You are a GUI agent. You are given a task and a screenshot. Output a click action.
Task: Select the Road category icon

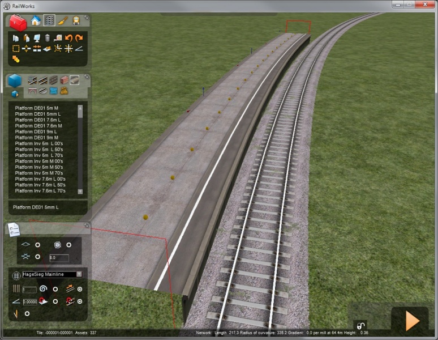[x=53, y=80]
